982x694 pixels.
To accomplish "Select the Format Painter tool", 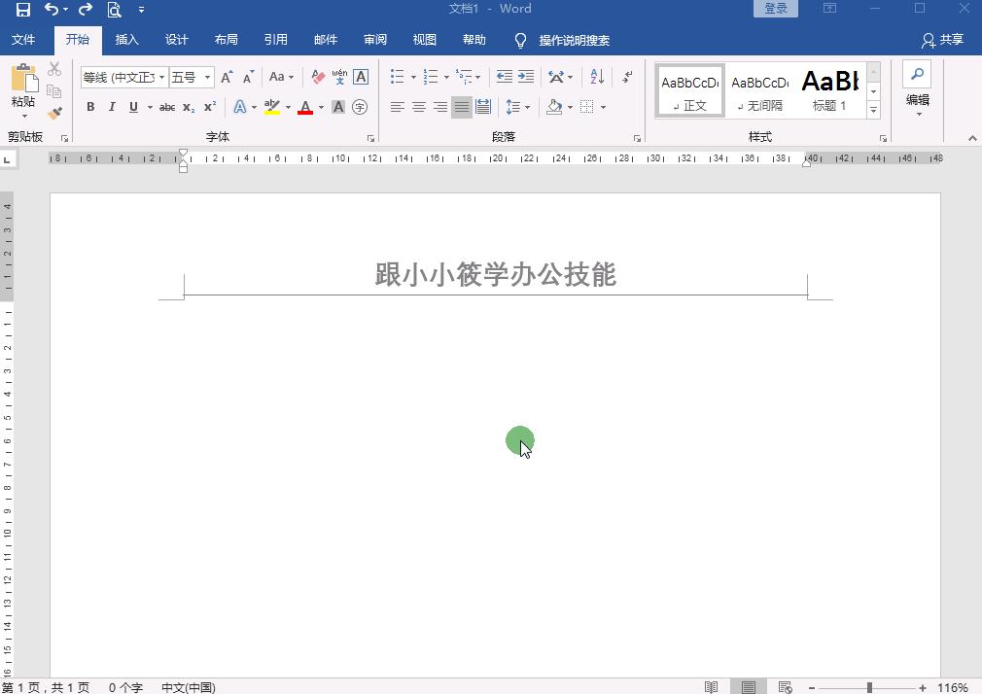I will [x=55, y=114].
